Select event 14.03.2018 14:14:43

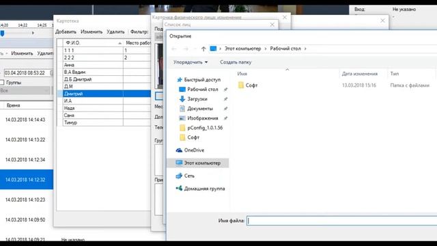25,120
